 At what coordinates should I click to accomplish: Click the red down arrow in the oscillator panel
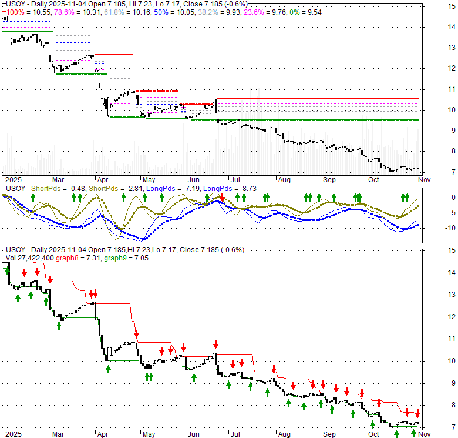point(222,197)
